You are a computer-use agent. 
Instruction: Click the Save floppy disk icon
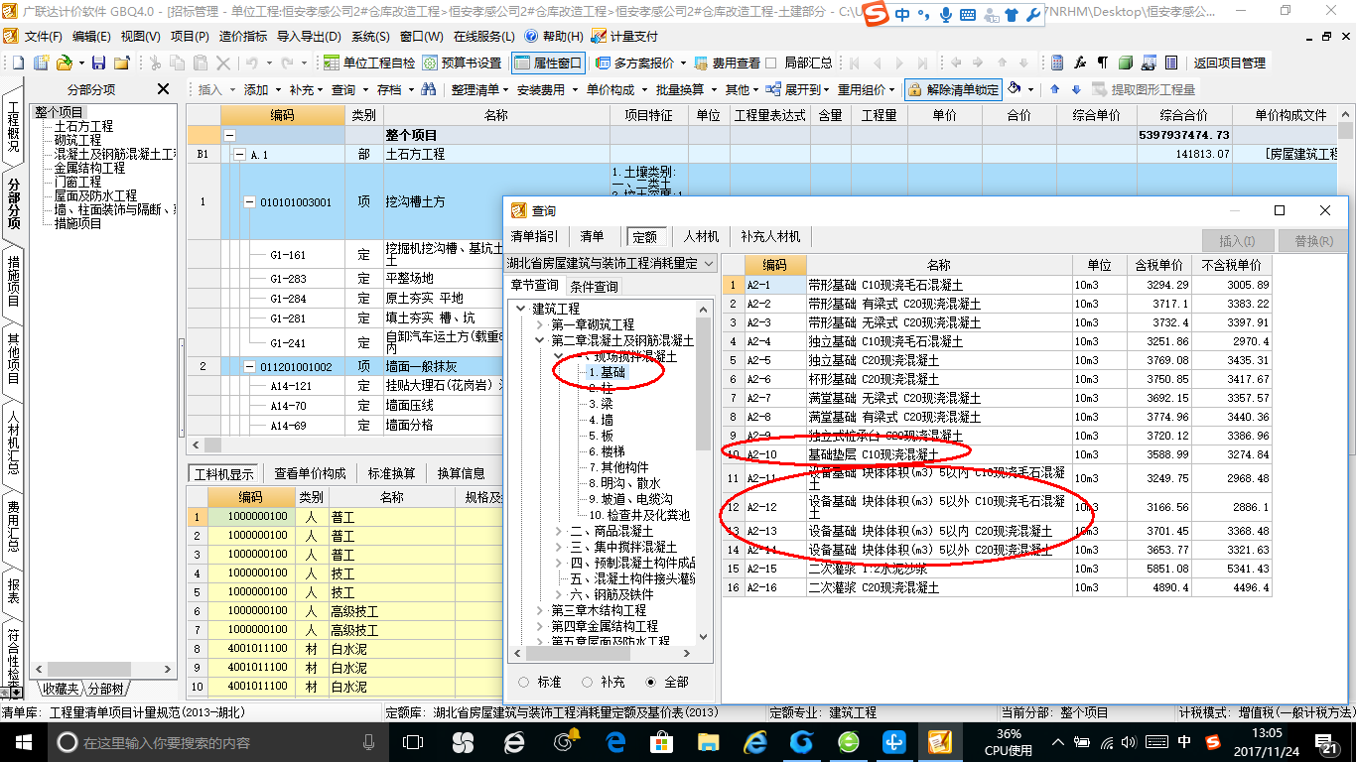pyautogui.click(x=99, y=63)
